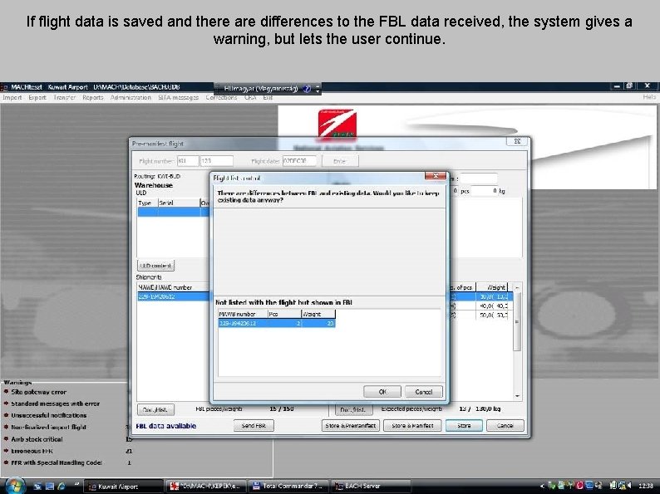660x494 pixels.
Task: Select shipment 229-19420612 in Warehouse shipments list
Action: coord(173,296)
